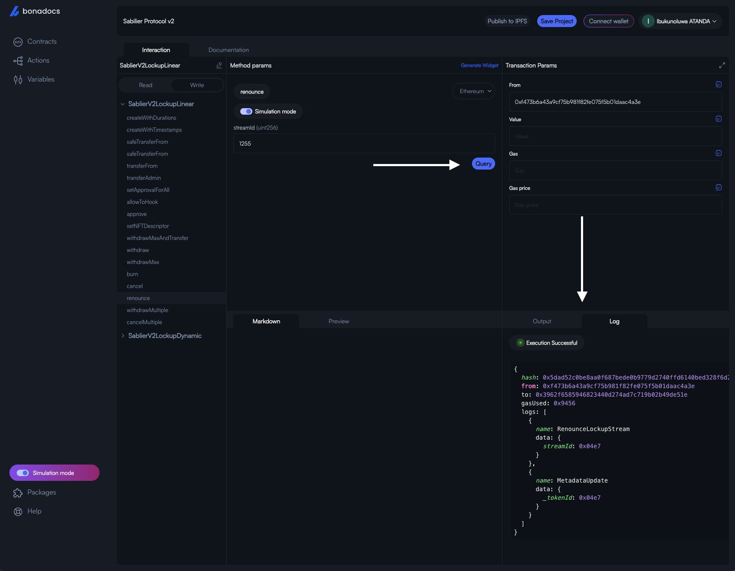
Task: Click Execution Successful status badge
Action: tap(547, 343)
